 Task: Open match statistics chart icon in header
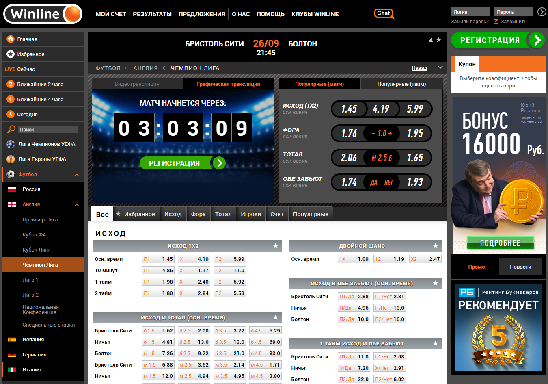pyautogui.click(x=431, y=40)
